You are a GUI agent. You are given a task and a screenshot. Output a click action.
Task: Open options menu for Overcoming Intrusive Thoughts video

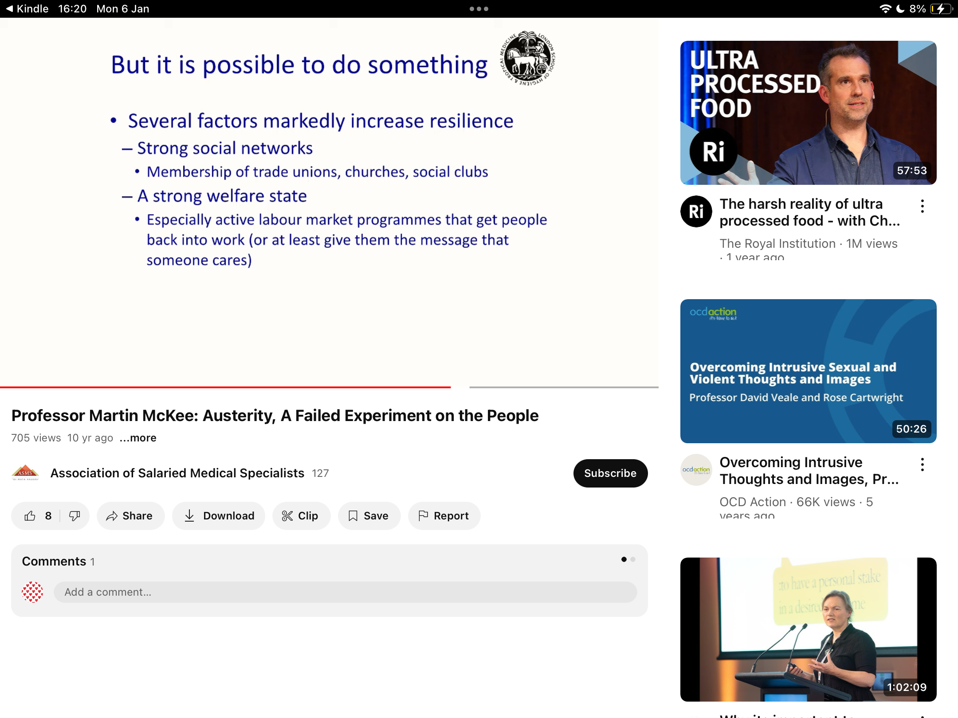923,464
